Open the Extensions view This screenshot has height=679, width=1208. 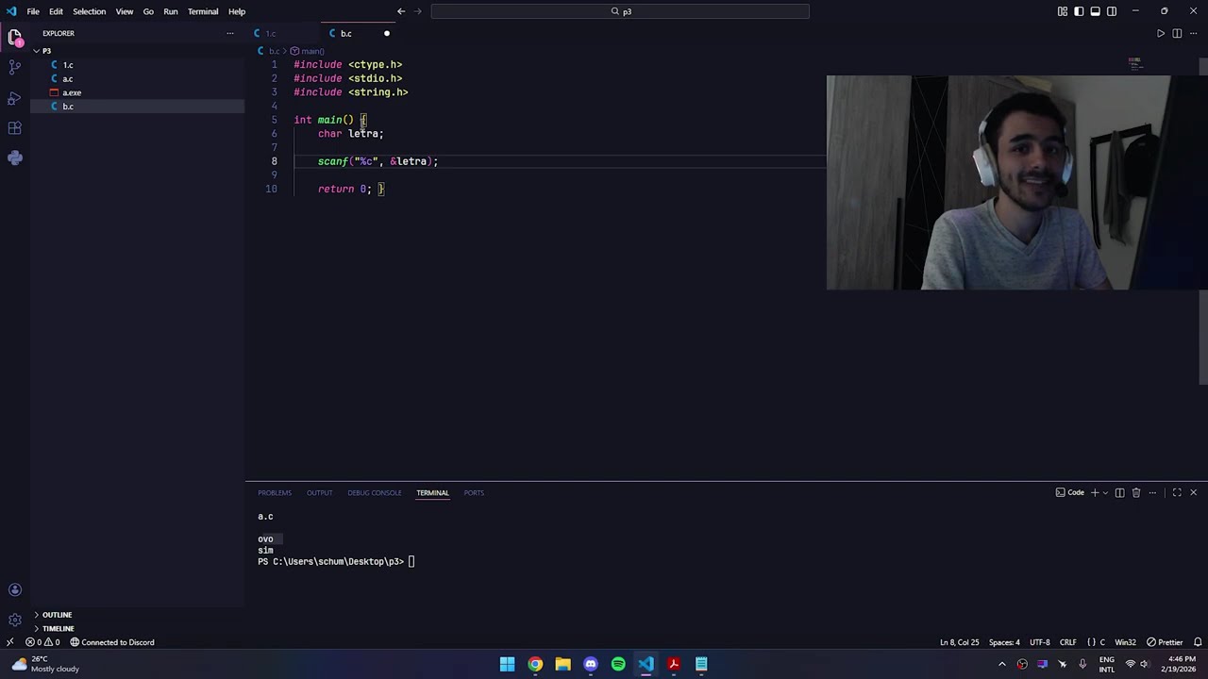14,127
